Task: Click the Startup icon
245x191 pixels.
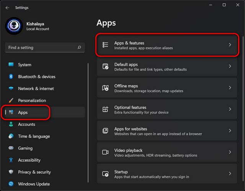Action: tap(105, 174)
